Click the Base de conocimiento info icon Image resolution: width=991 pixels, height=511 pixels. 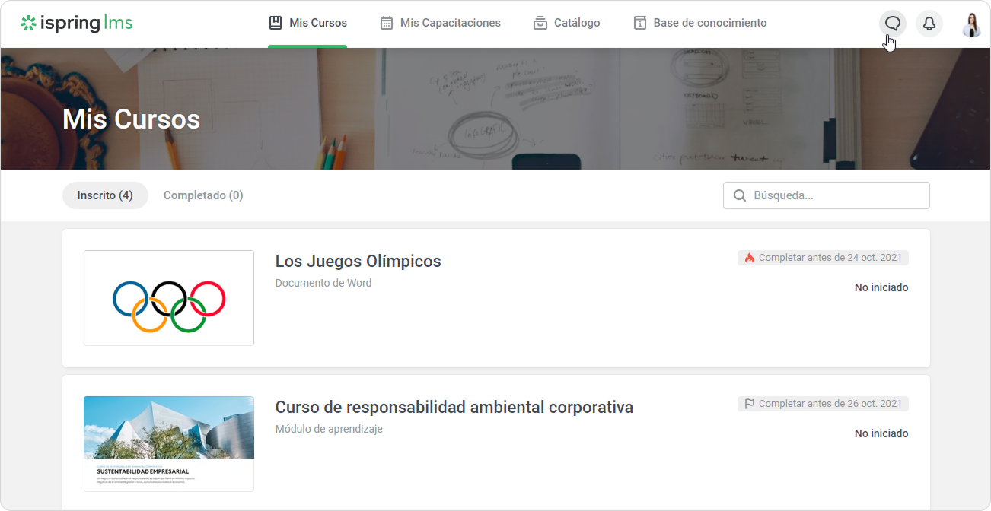tap(640, 23)
